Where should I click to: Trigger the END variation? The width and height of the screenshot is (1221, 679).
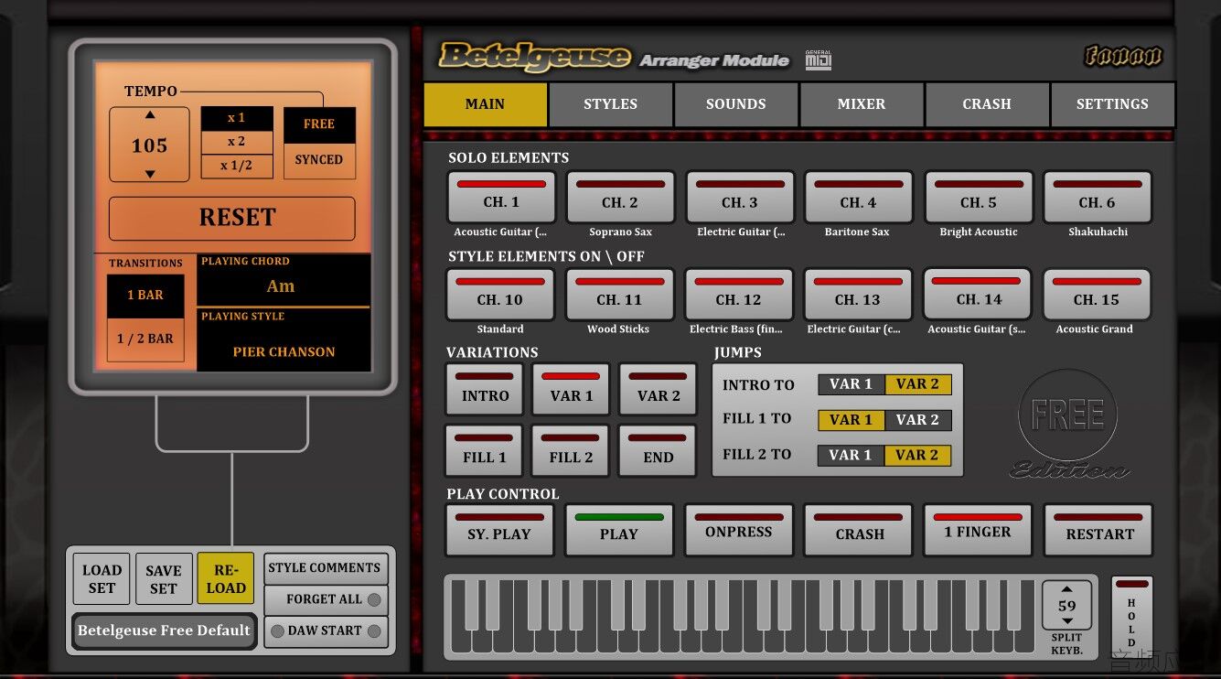[659, 451]
